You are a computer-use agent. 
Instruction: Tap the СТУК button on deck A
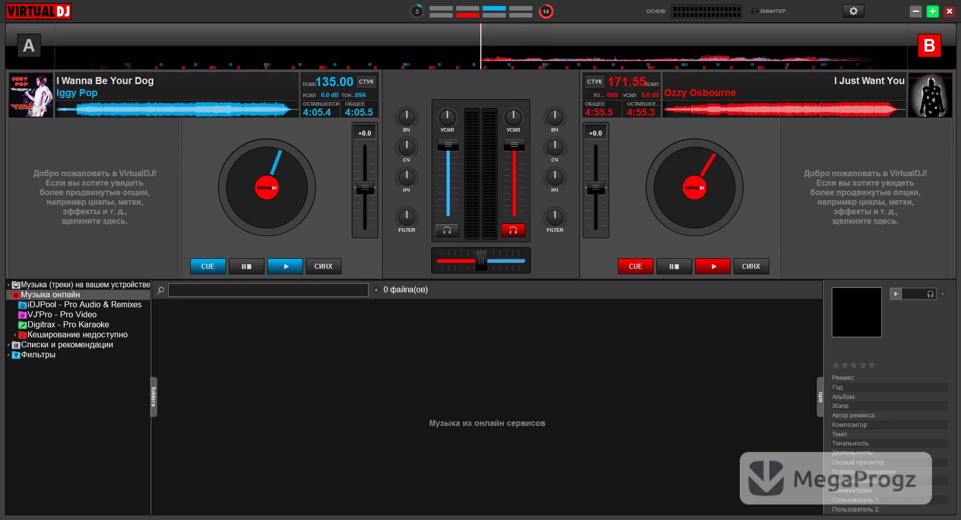[x=366, y=81]
